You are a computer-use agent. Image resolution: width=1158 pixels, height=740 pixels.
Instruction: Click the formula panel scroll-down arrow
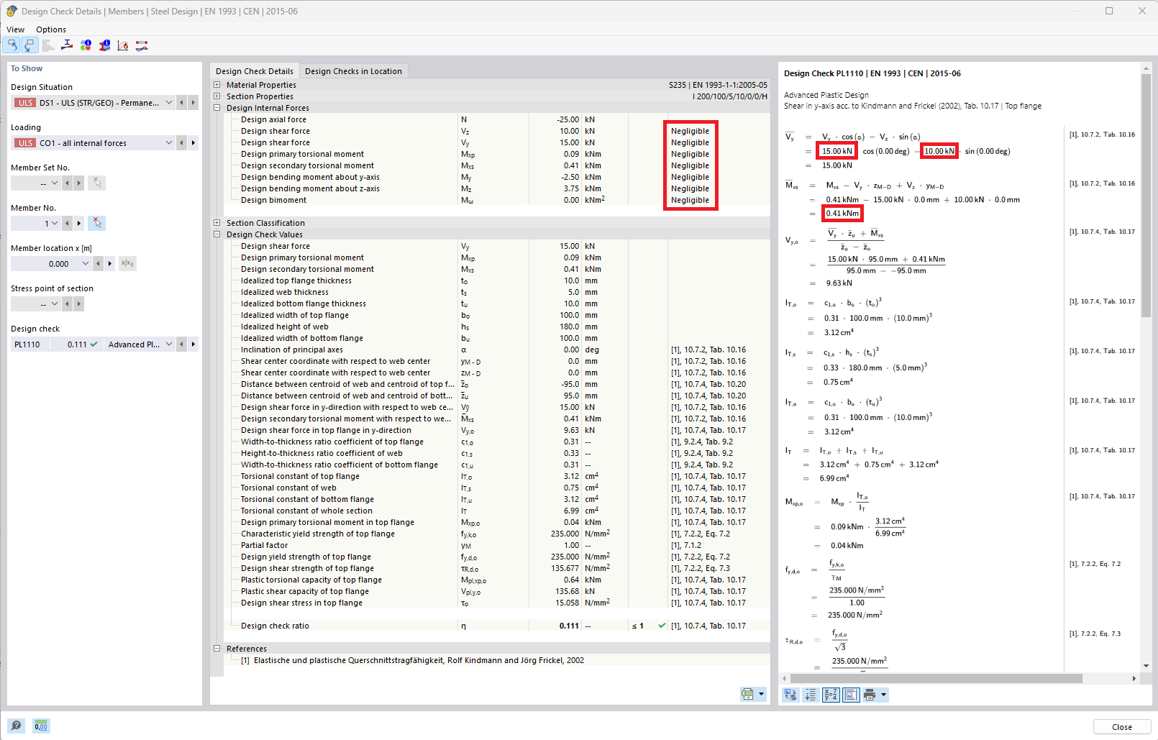pyautogui.click(x=1146, y=666)
